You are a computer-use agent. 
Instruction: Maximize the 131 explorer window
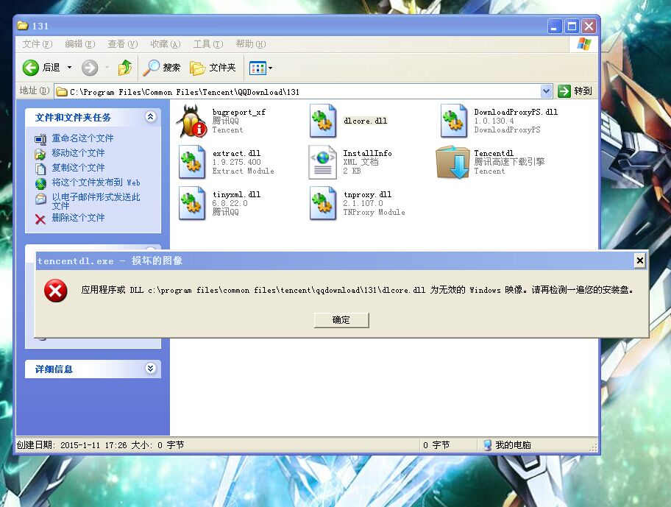572,26
